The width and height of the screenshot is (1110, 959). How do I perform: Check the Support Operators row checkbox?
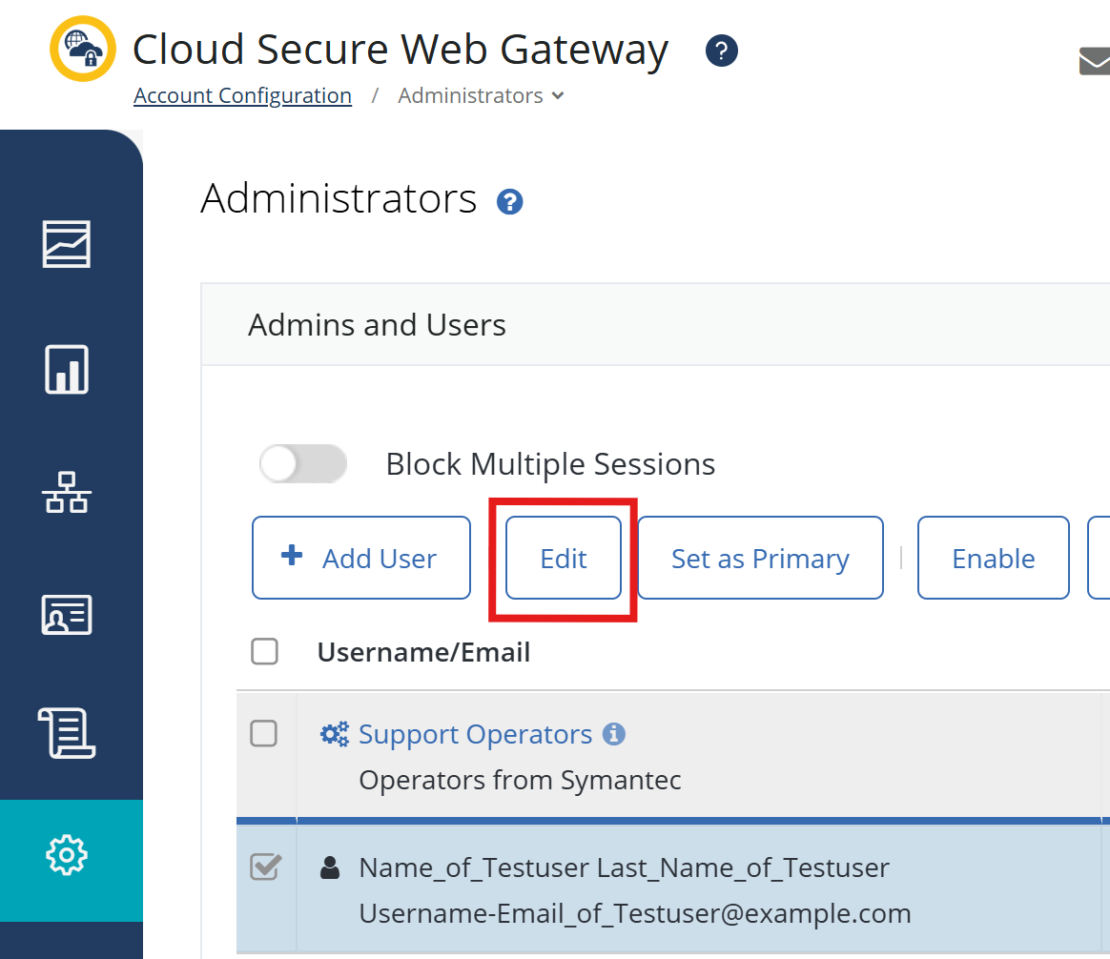tap(264, 733)
